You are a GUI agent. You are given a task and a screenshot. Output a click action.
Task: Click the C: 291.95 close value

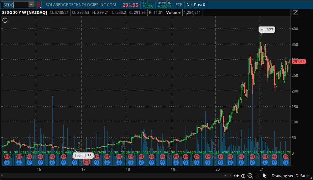(x=137, y=12)
